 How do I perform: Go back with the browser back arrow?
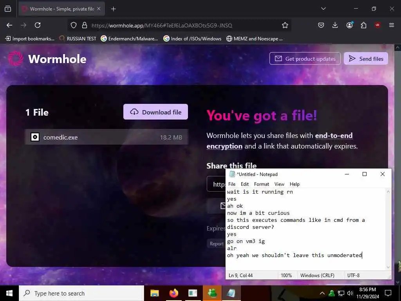pyautogui.click(x=9, y=25)
